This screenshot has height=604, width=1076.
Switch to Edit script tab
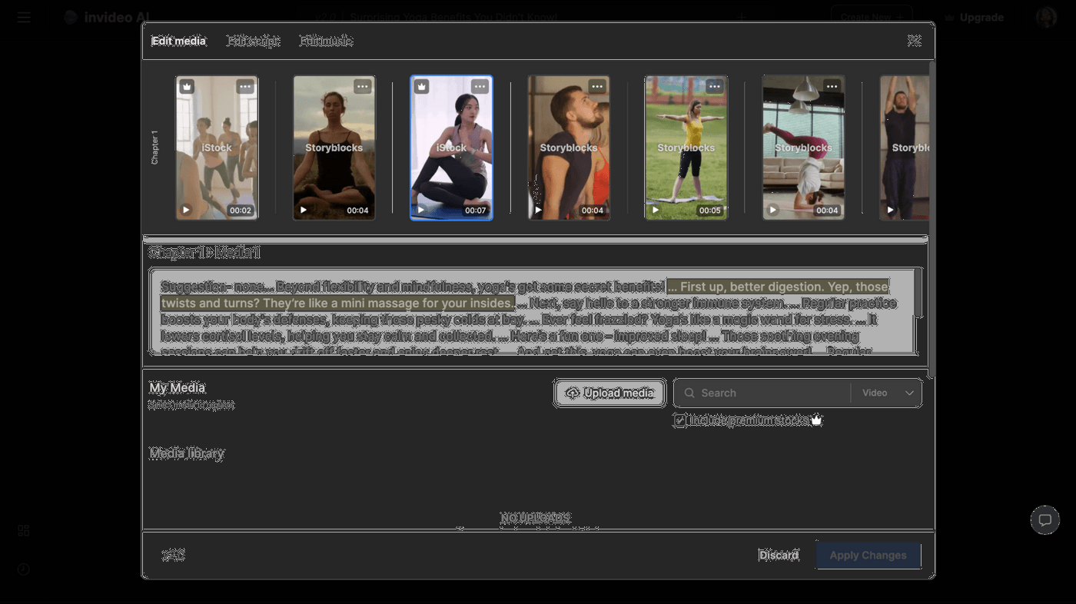click(x=253, y=41)
